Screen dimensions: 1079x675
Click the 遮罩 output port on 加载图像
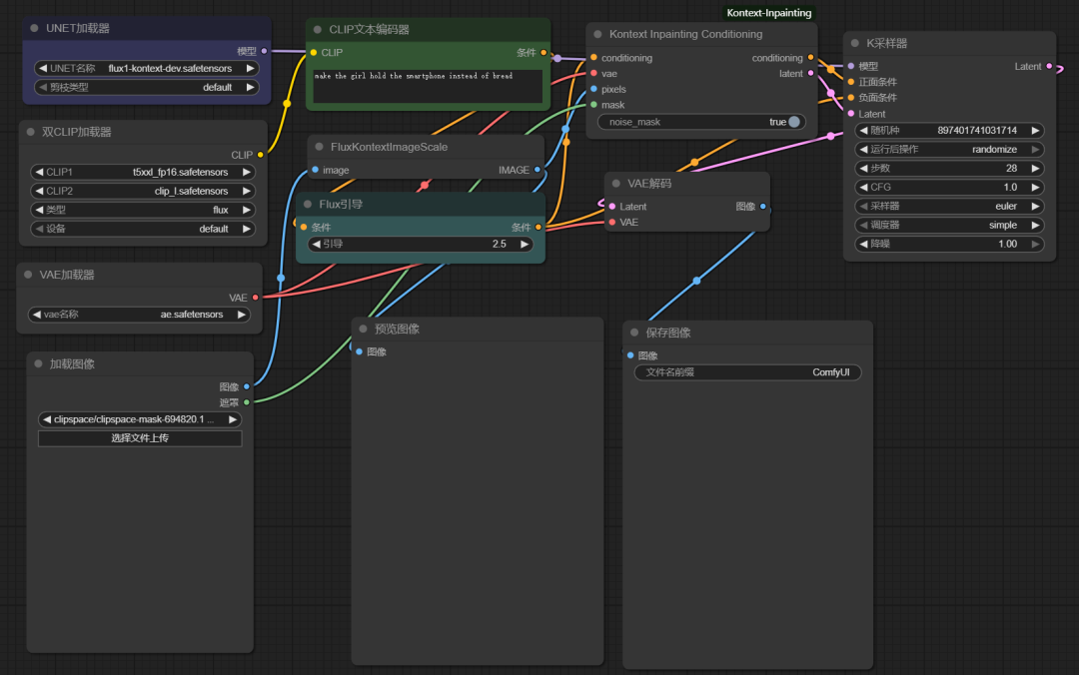pyautogui.click(x=247, y=402)
